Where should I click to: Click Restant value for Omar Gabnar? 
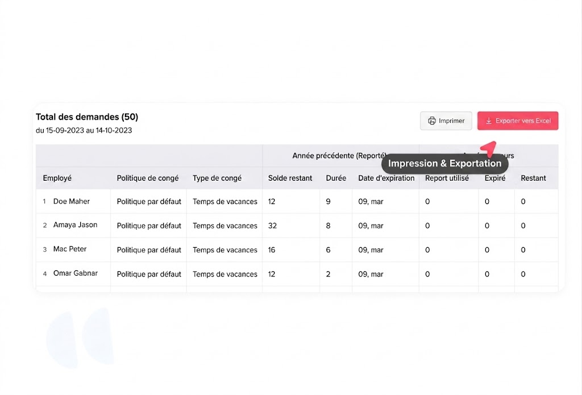(x=523, y=274)
